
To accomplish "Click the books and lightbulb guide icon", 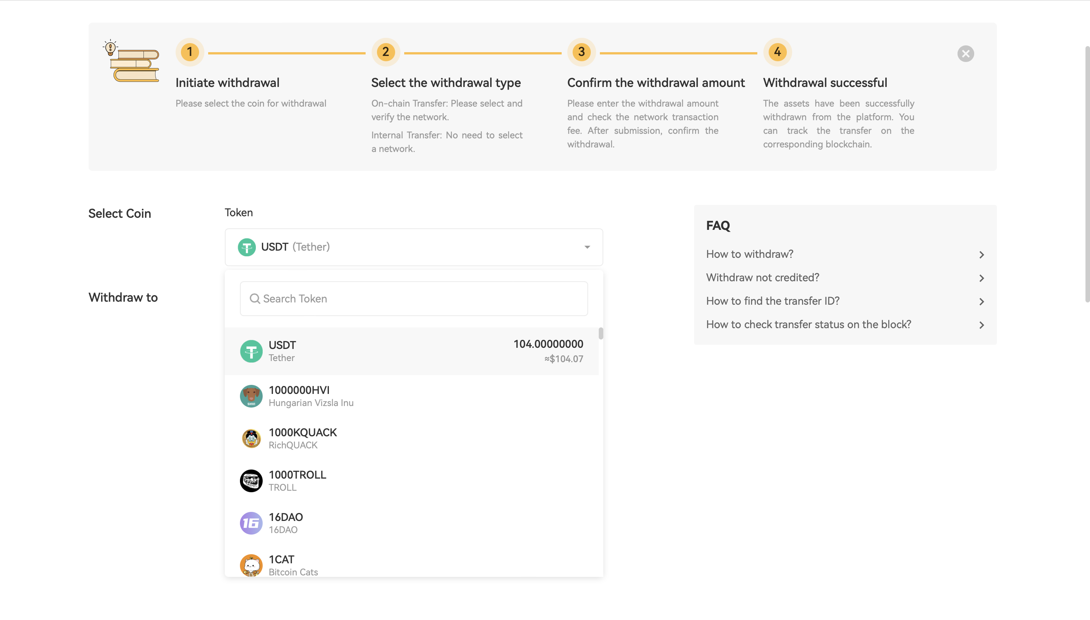I will (x=131, y=60).
